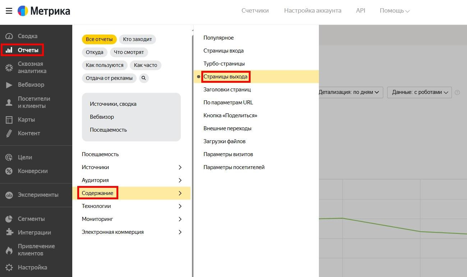This screenshot has height=277, width=467.
Task: Expand the Источники submenu arrow
Action: tap(180, 167)
